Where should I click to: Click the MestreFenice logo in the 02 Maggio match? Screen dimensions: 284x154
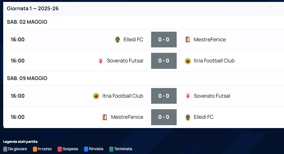(188, 40)
